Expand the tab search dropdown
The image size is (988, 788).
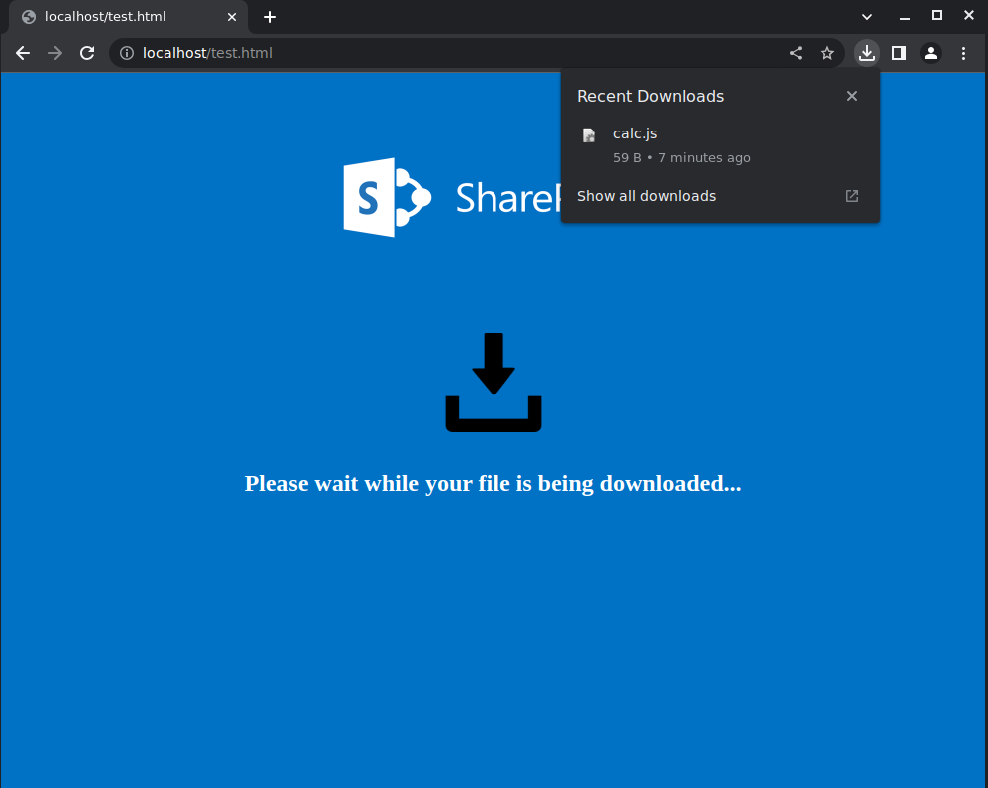[867, 17]
